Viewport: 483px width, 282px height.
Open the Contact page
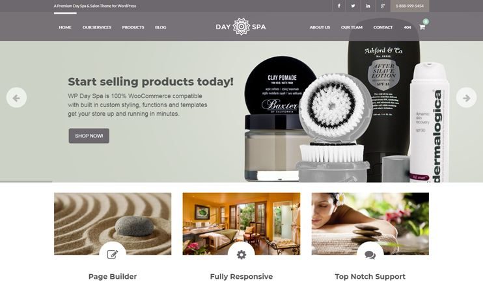pyautogui.click(x=383, y=27)
